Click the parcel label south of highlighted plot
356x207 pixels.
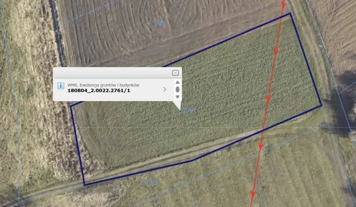pyautogui.click(x=149, y=183)
